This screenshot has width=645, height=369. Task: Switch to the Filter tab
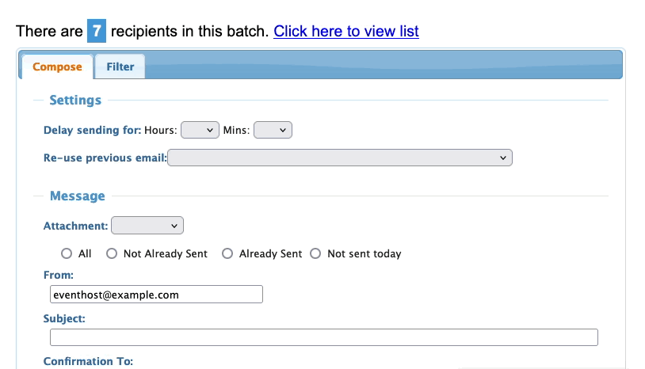click(120, 67)
